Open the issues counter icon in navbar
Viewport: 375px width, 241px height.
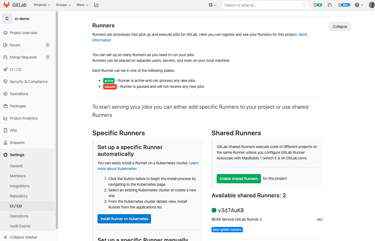(x=317, y=5)
